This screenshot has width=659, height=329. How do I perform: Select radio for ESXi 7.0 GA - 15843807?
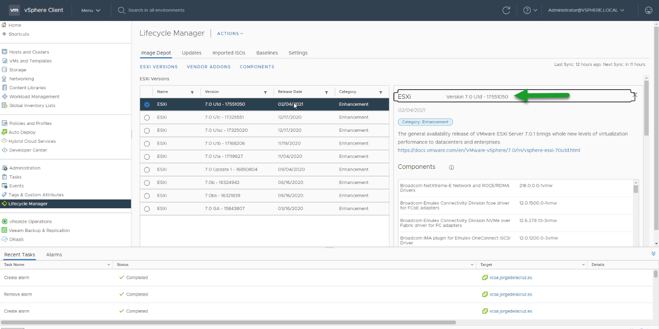[147, 209]
